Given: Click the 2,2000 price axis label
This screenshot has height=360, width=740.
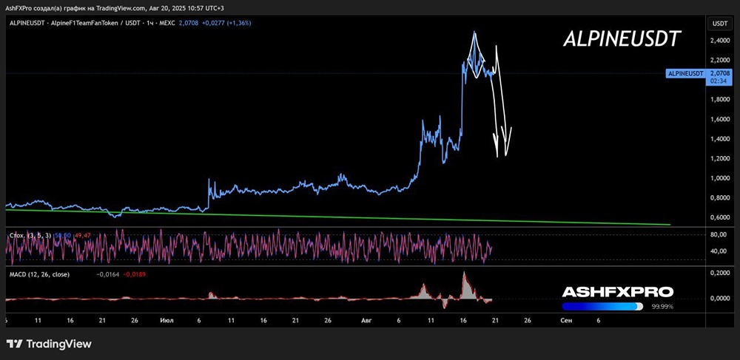Looking at the screenshot, I should (x=721, y=61).
